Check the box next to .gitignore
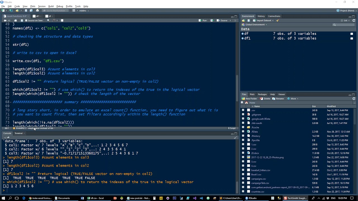358x201 pixels. [x=243, y=114]
